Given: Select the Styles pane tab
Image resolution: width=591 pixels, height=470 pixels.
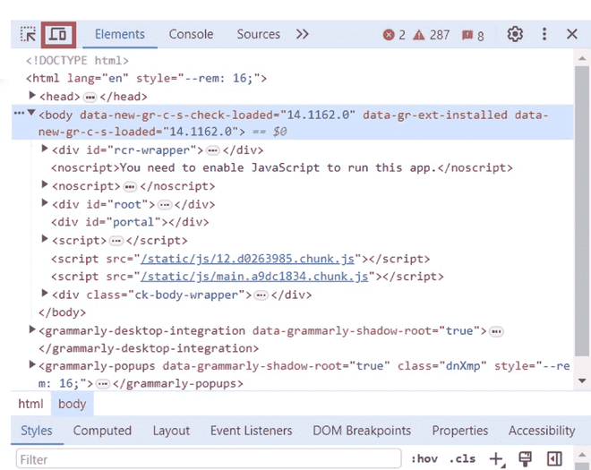Looking at the screenshot, I should click(37, 431).
